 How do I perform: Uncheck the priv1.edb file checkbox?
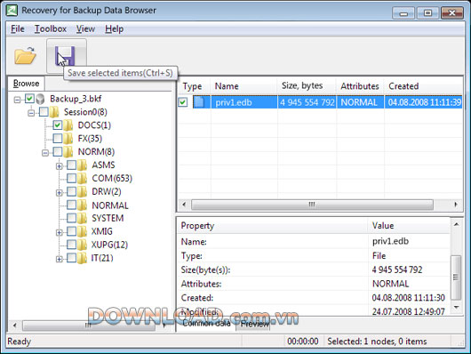183,102
